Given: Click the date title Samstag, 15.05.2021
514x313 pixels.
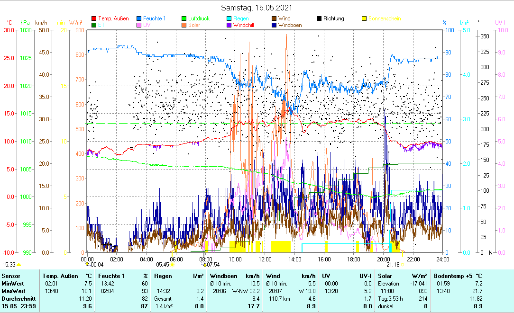Looking at the screenshot, I should 257,8.
